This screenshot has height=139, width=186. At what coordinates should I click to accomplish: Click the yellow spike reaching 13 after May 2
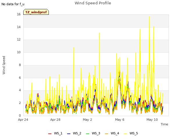point(99,33)
